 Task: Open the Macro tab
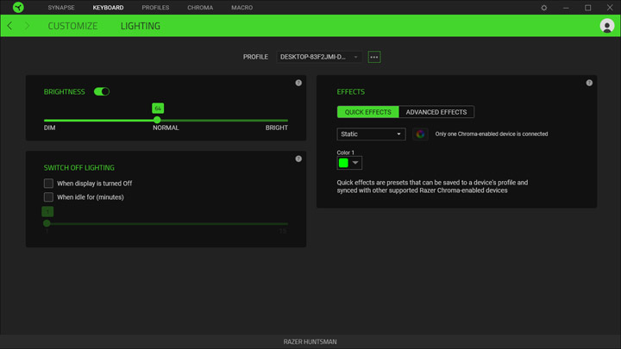[242, 8]
